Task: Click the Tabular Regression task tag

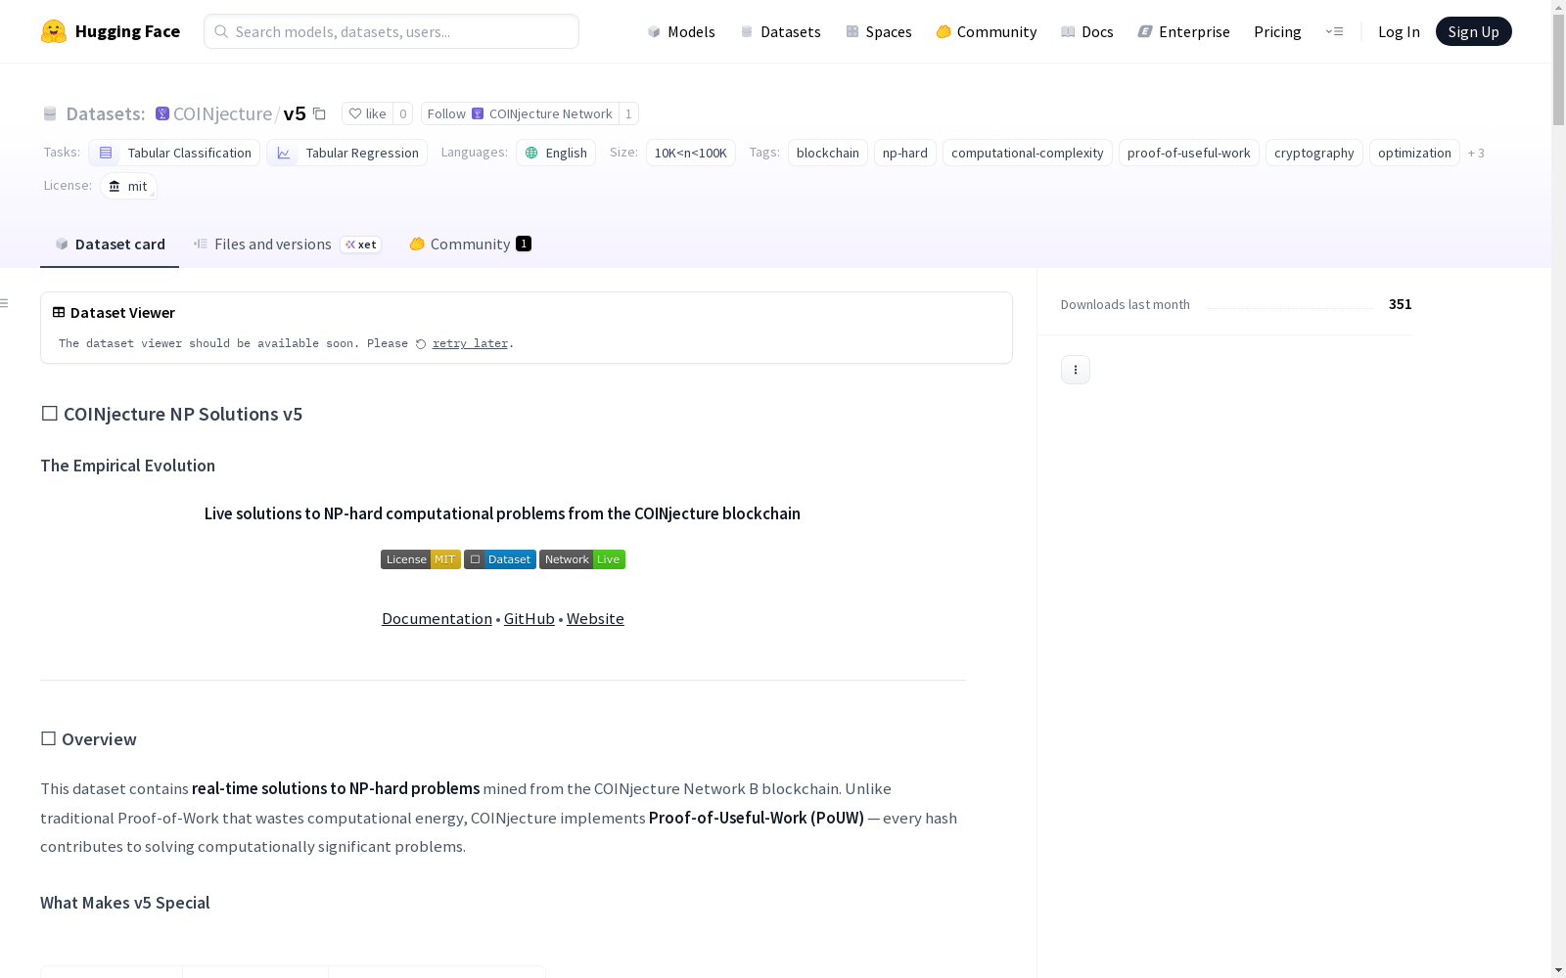Action: [x=346, y=153]
